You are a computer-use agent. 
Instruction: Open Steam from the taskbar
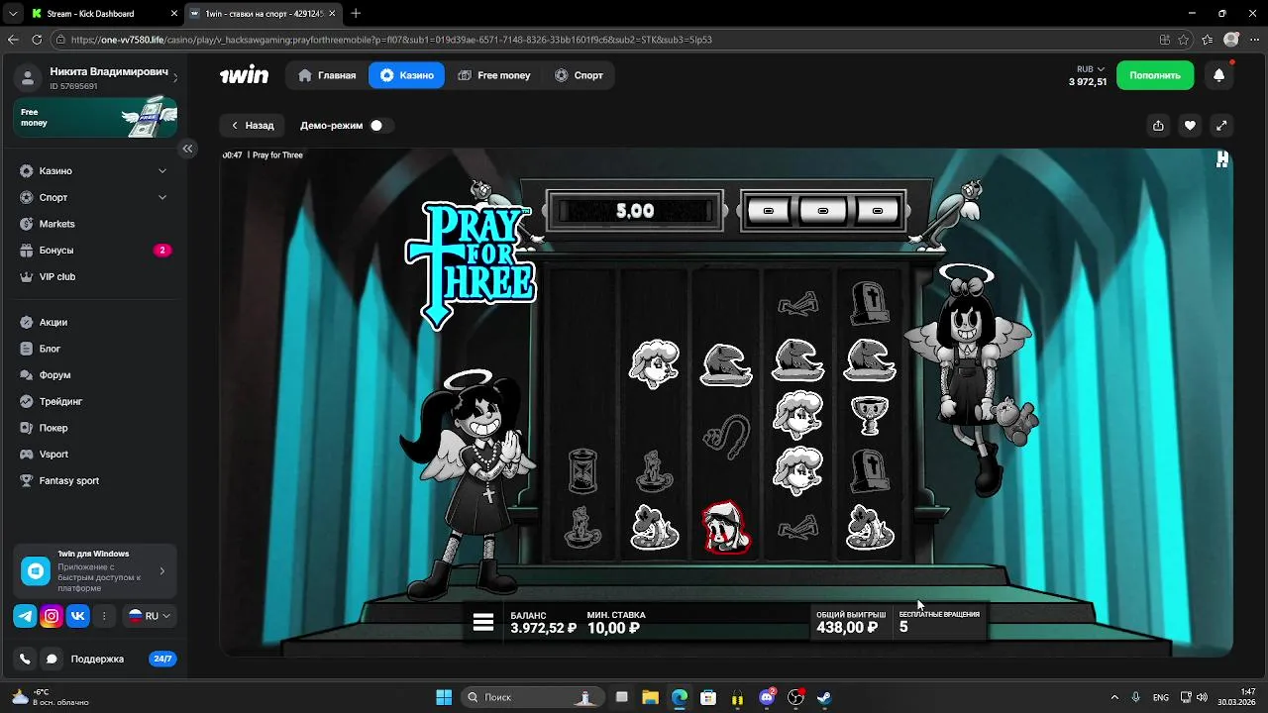click(x=824, y=697)
